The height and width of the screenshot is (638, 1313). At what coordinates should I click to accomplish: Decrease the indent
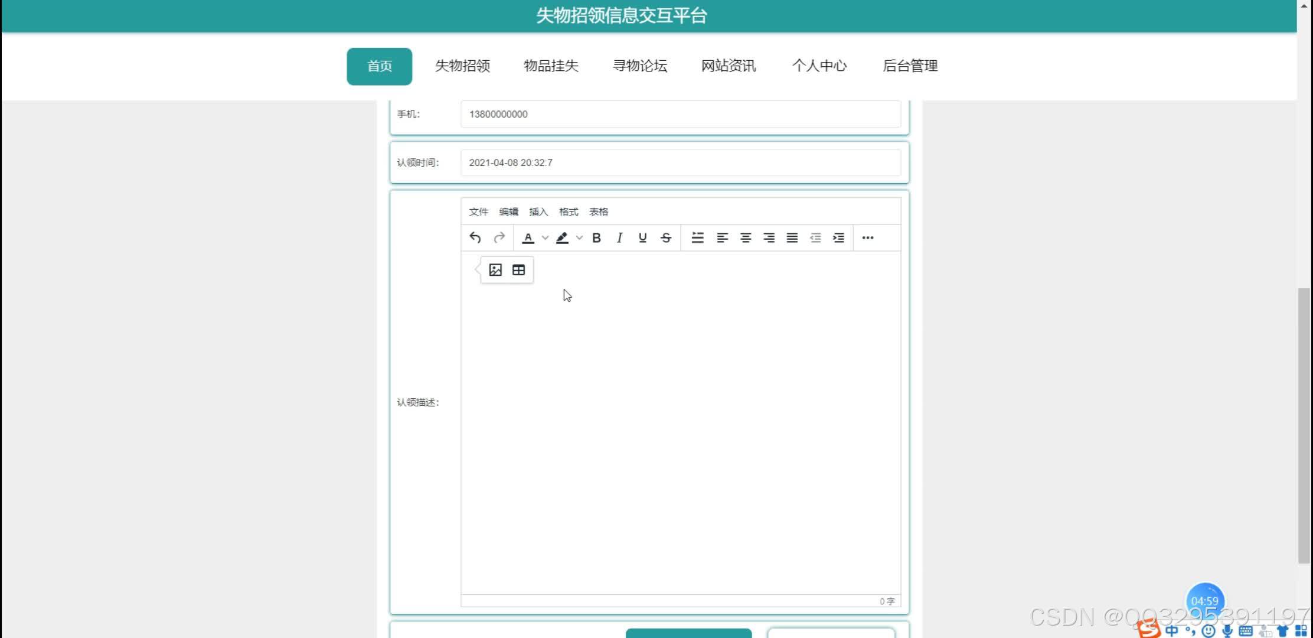815,237
